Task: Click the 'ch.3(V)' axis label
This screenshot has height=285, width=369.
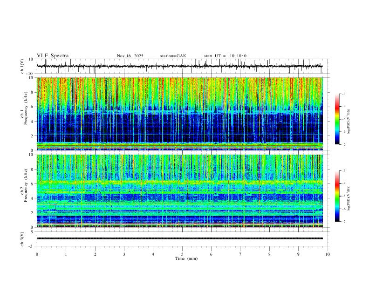Action: click(x=22, y=239)
